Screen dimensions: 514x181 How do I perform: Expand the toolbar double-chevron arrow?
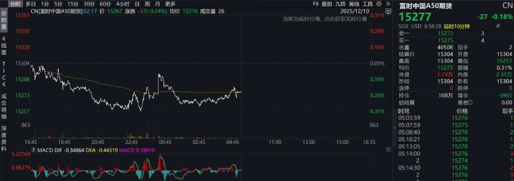tap(388, 4)
